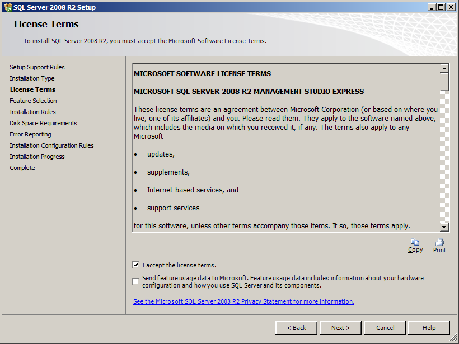Click the 'supplements,' bullet in license text
Screen dimensions: 459x344
pos(168,172)
